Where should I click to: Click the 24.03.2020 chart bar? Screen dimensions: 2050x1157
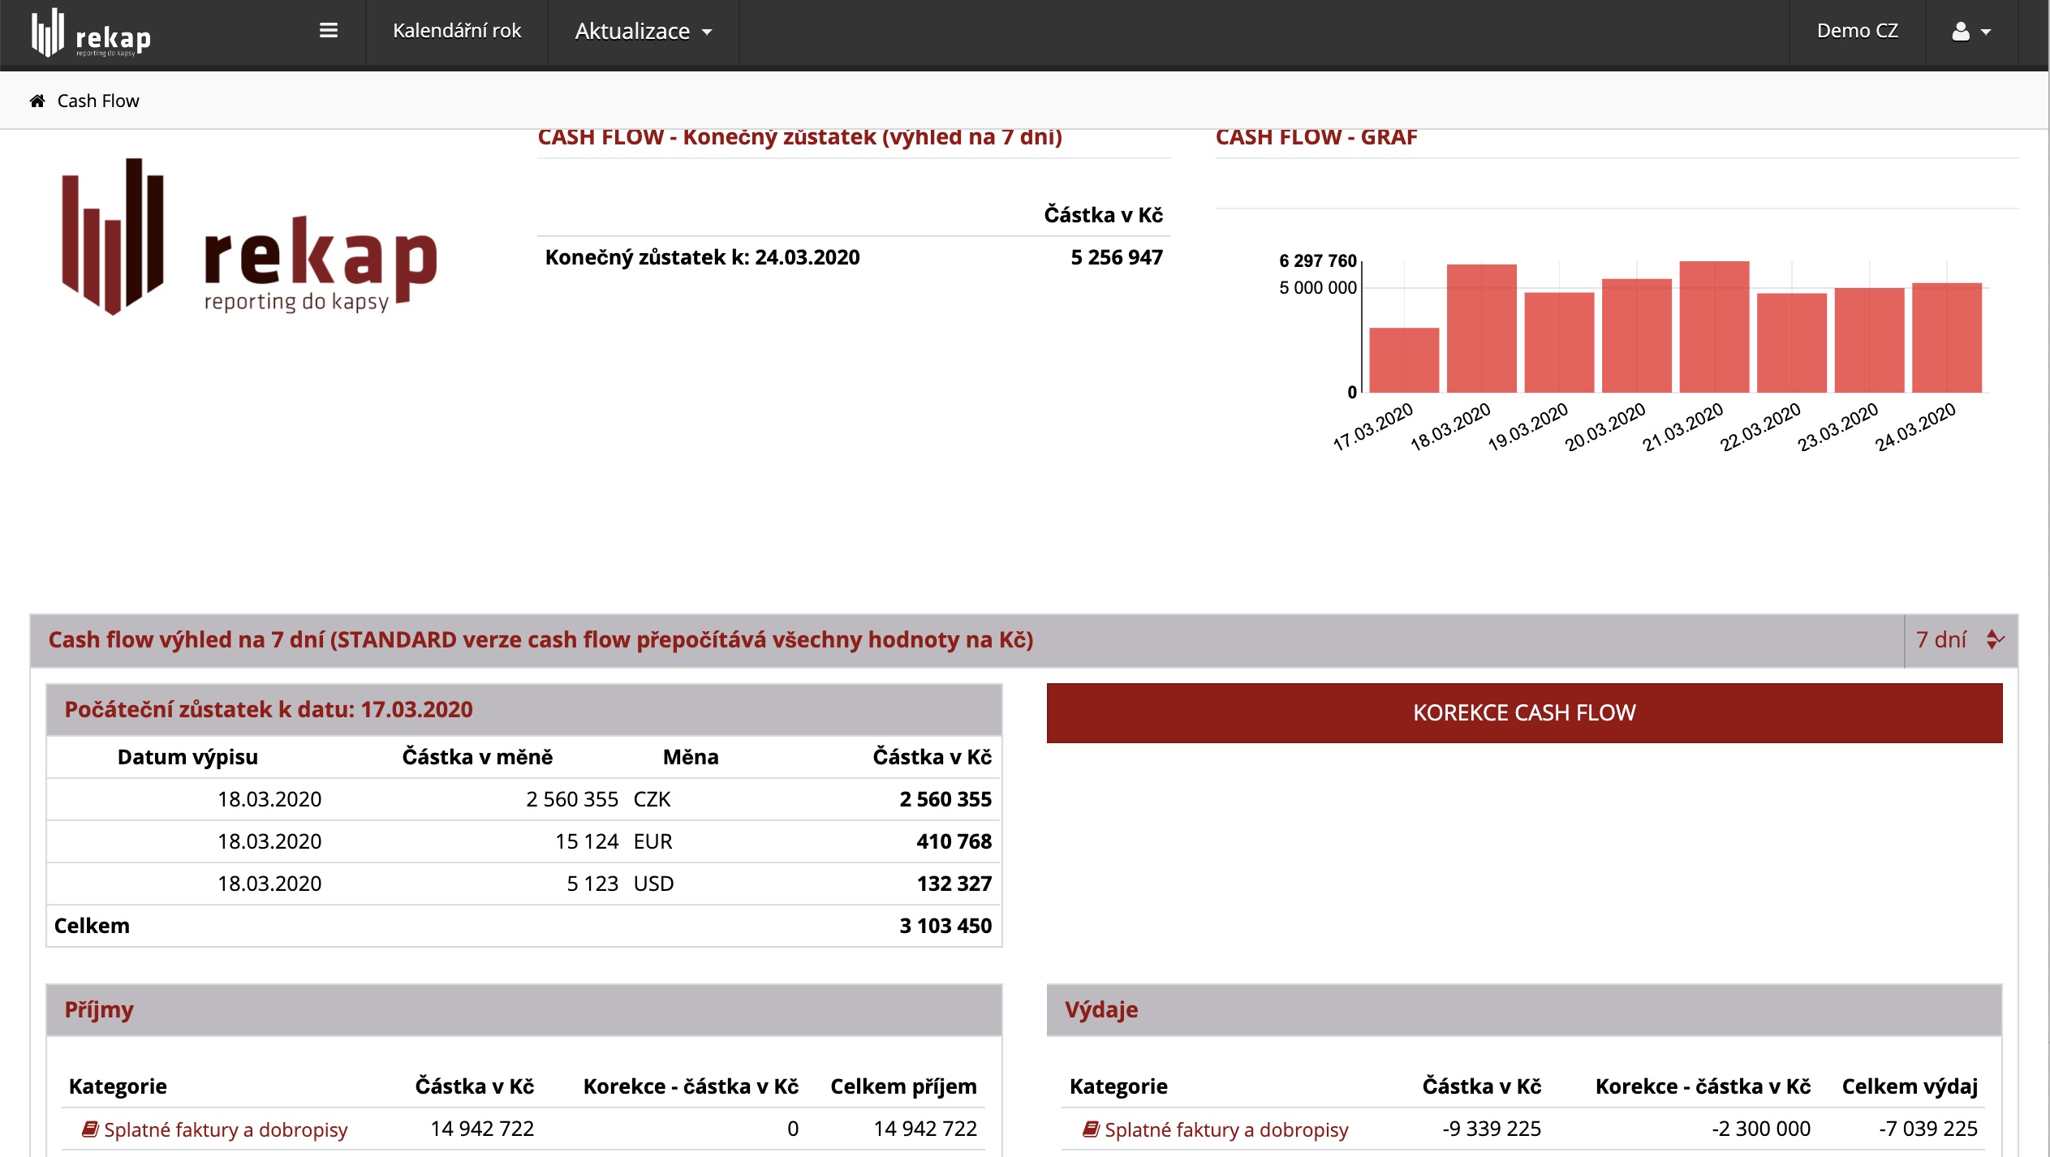1946,337
